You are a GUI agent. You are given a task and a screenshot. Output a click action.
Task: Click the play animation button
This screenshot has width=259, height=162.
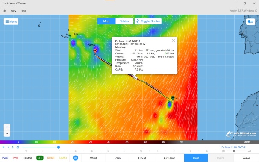[x=3, y=147]
